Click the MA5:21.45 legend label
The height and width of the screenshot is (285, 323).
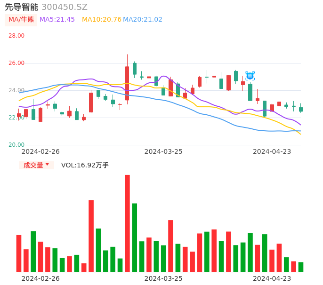pos(57,20)
